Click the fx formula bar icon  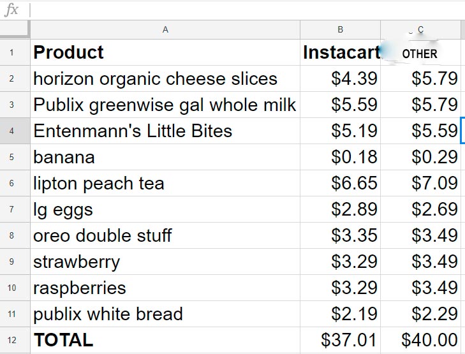(x=11, y=10)
